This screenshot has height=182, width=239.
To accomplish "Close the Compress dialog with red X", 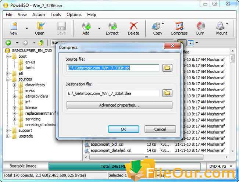I will coord(172,46).
